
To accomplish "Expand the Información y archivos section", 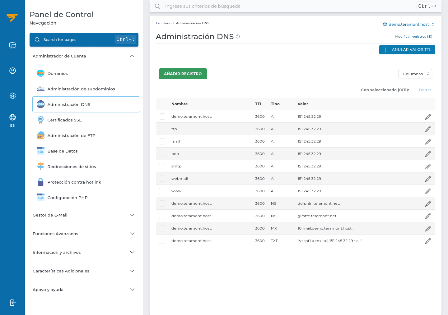I will [84, 252].
